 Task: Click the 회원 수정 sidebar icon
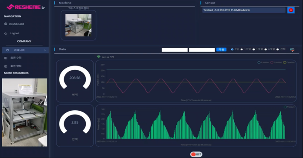[6, 58]
